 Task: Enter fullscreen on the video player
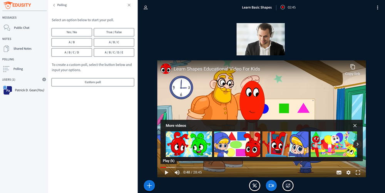(x=358, y=173)
